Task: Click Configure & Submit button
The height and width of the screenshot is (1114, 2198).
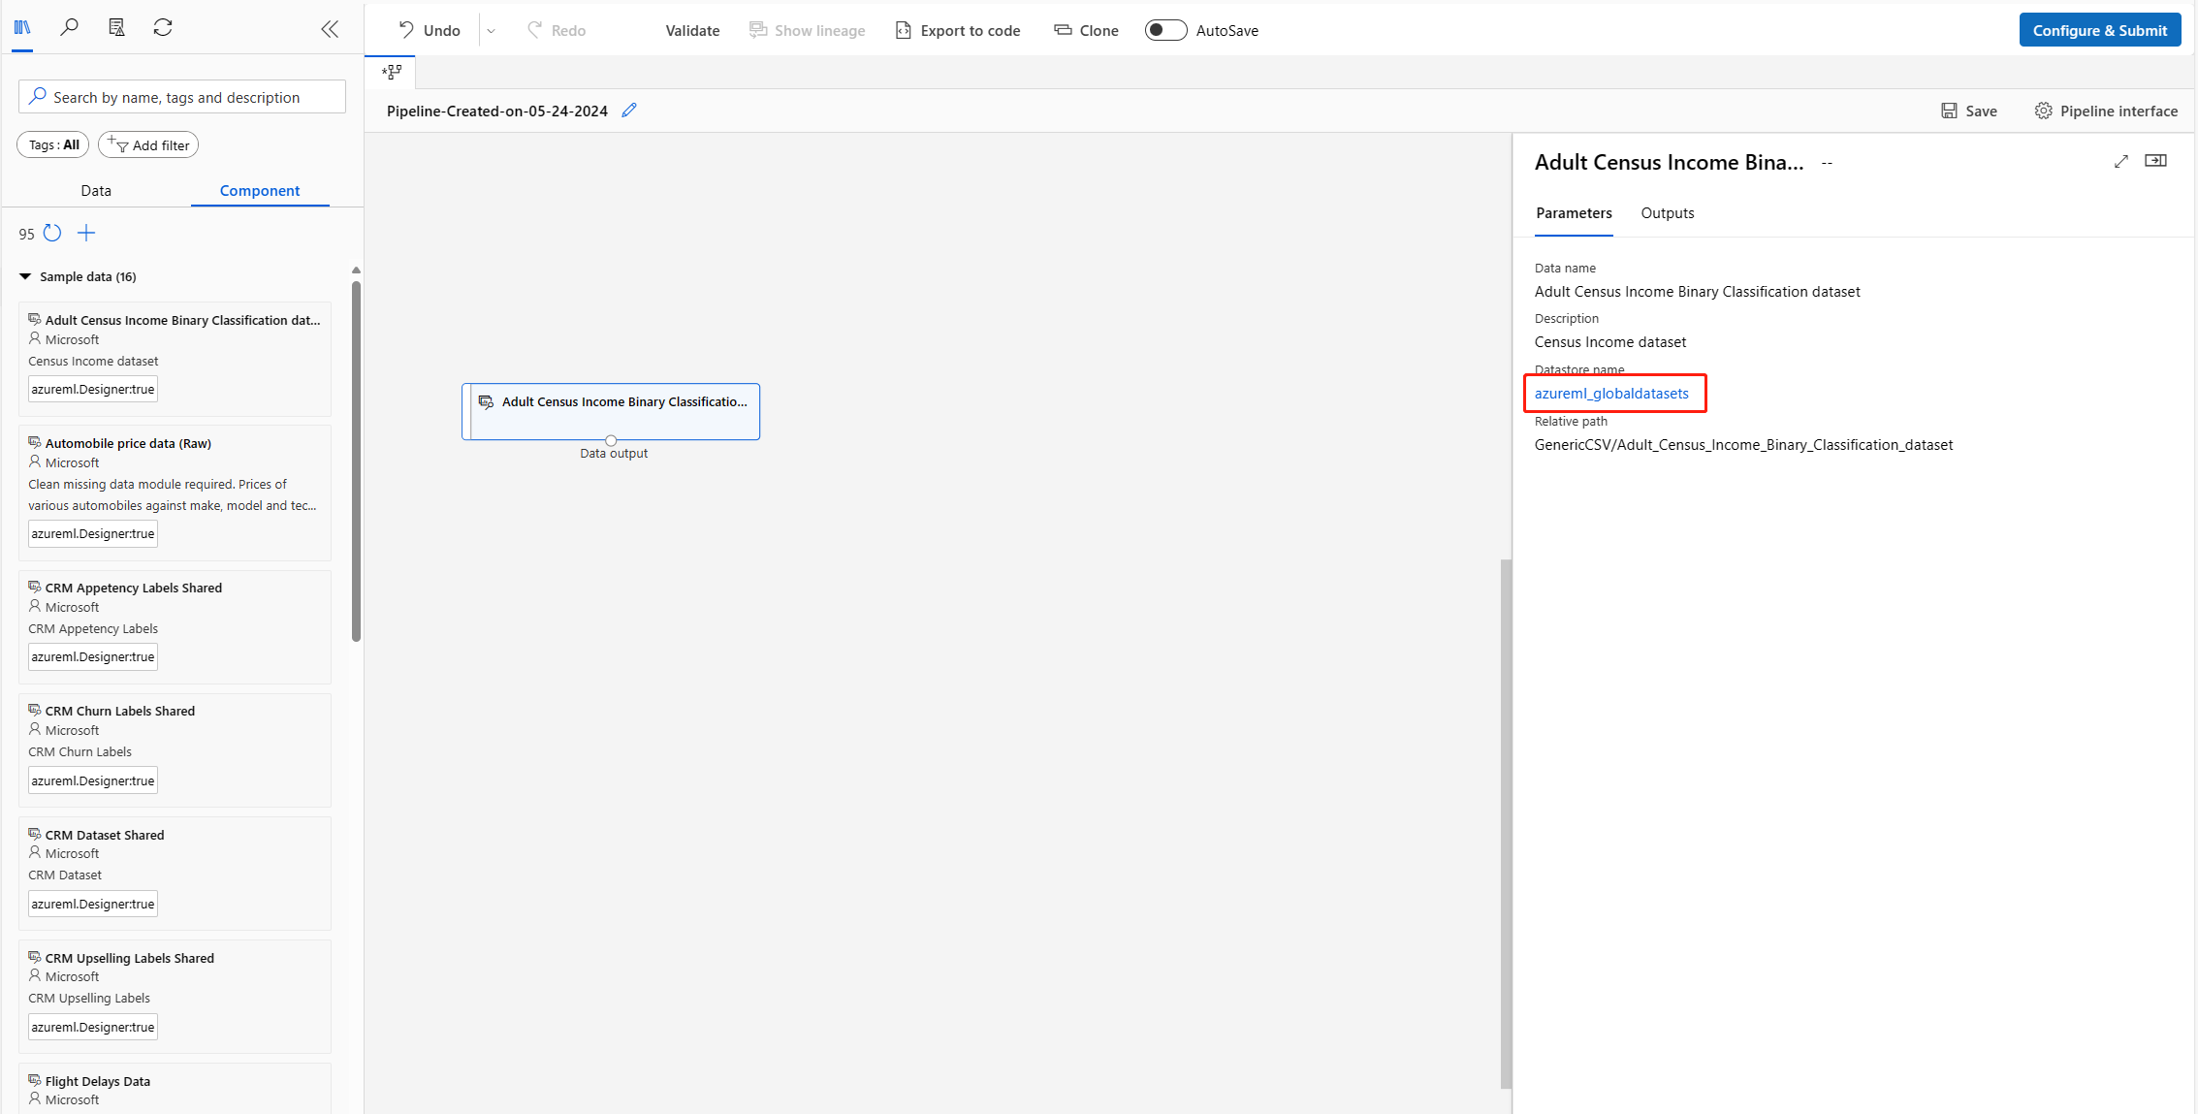Action: 2100,30
